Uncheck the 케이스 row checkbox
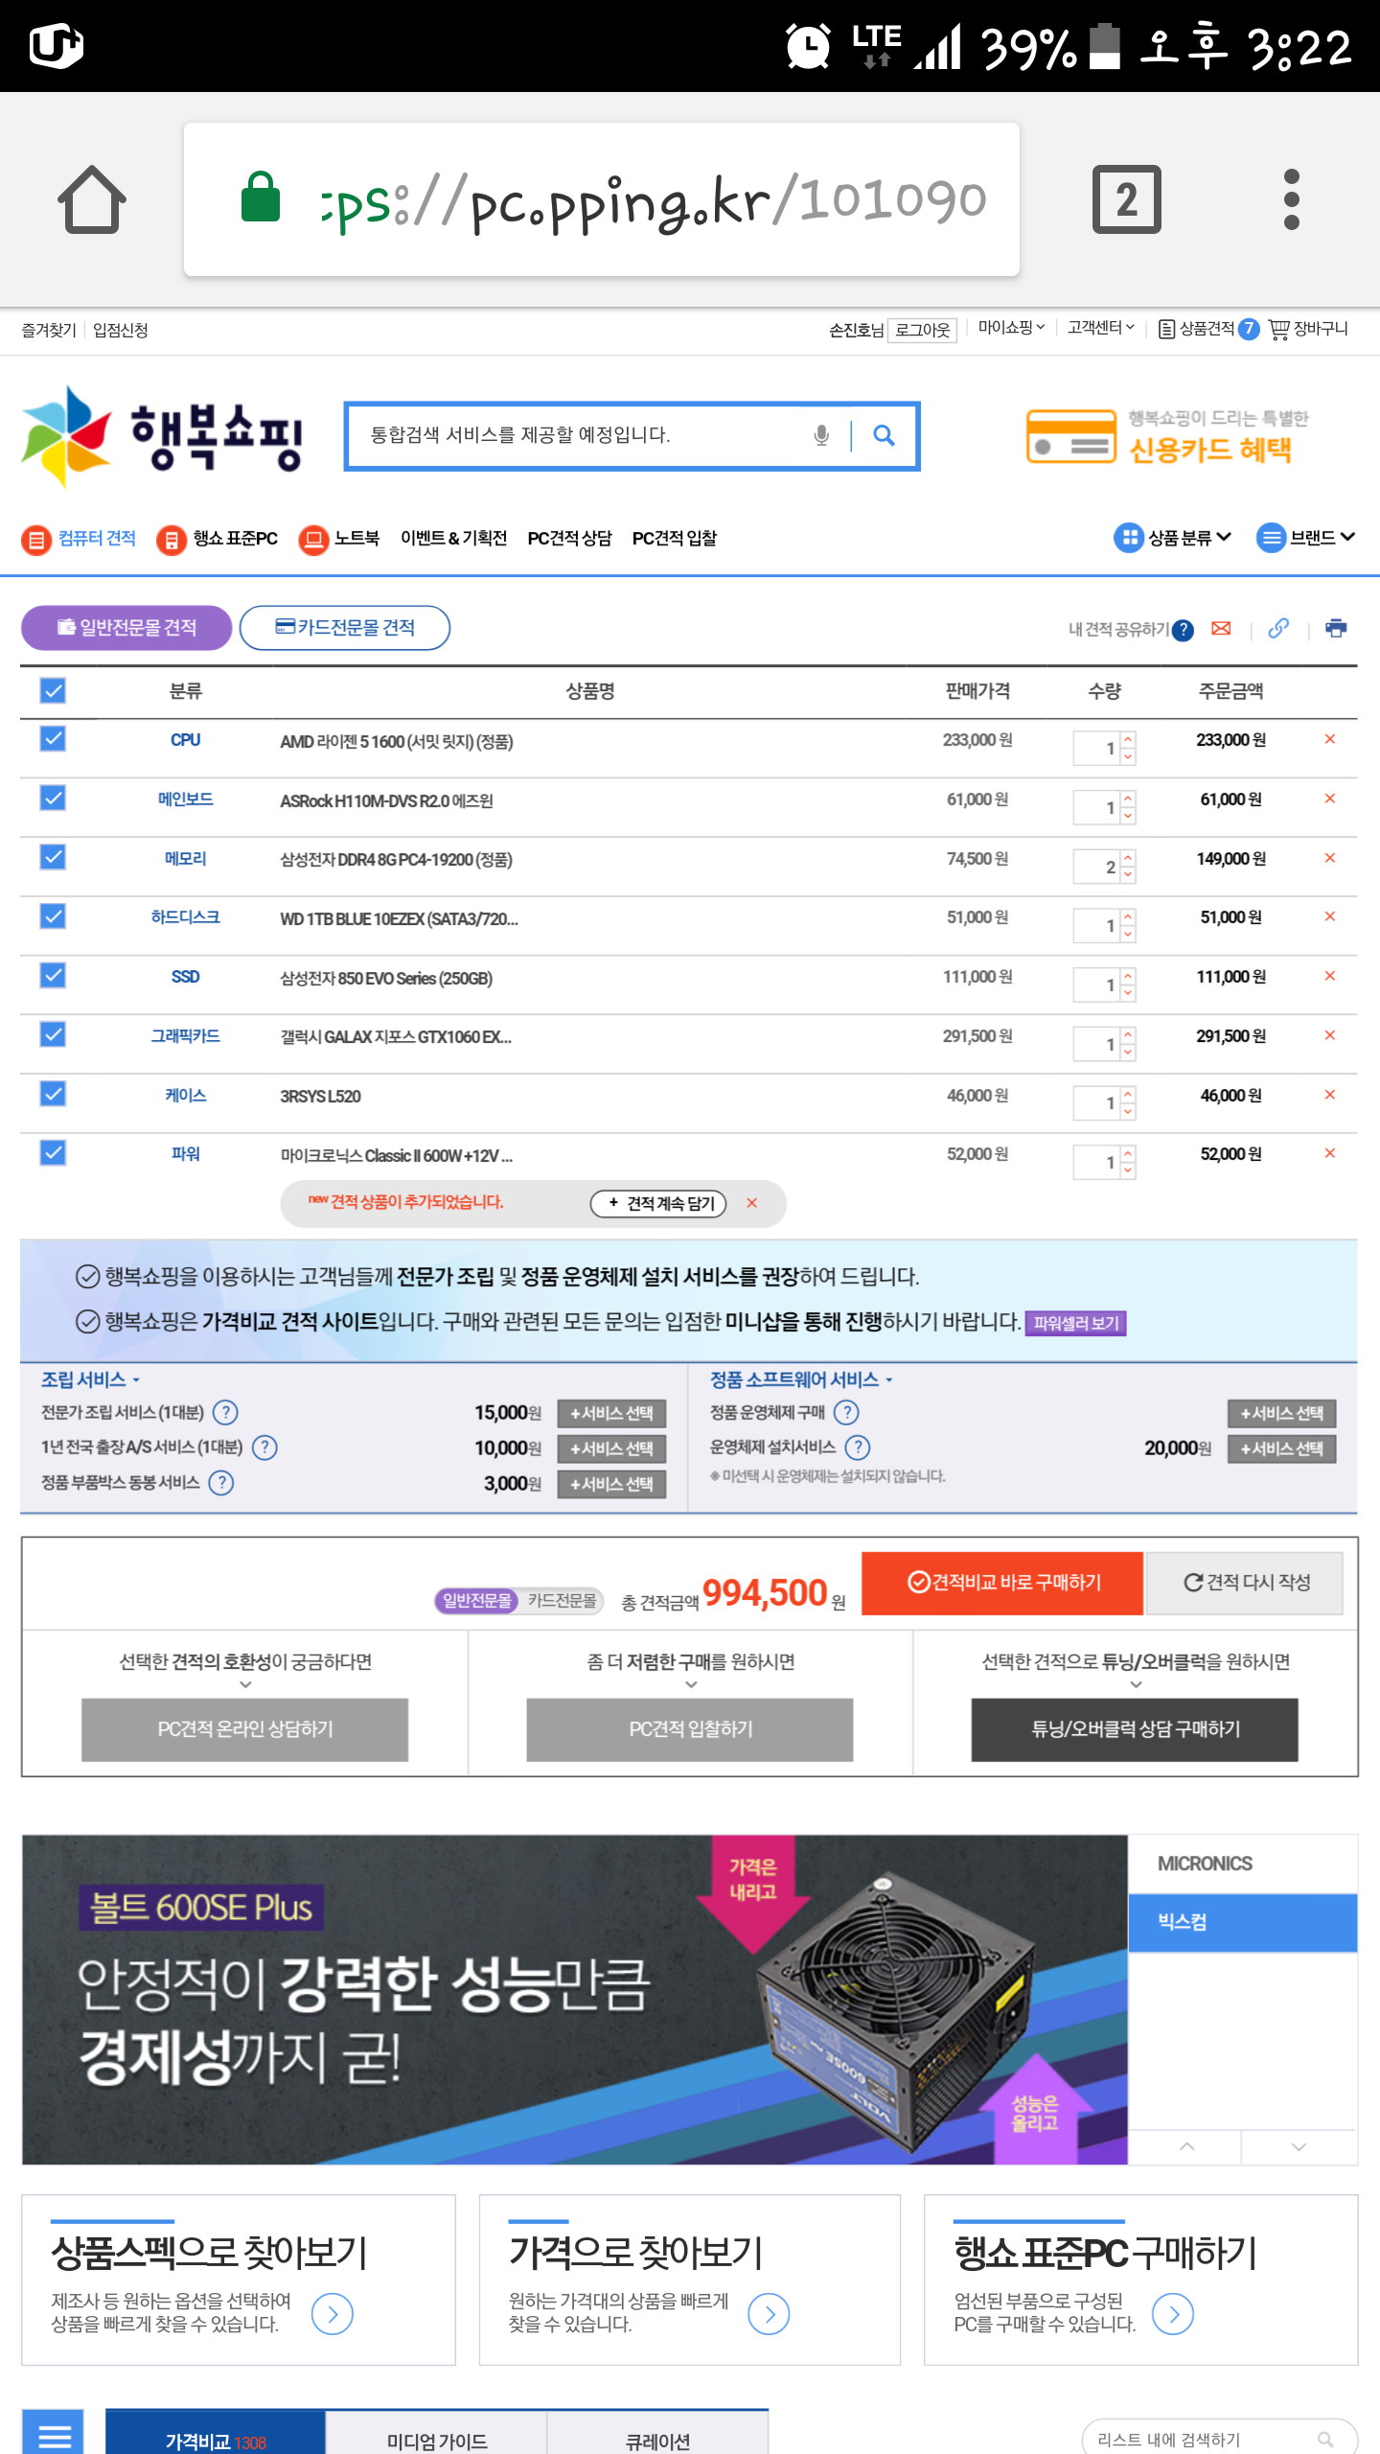The height and width of the screenshot is (2454, 1380). [53, 1094]
